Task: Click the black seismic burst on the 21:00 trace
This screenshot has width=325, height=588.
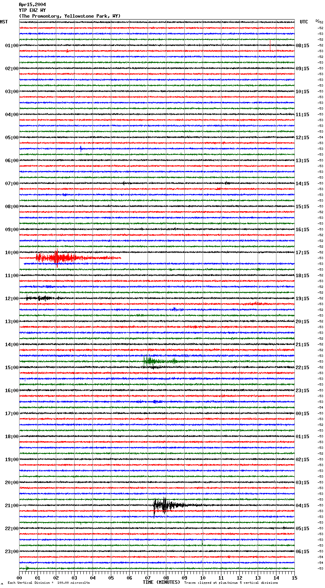Action: (168, 506)
